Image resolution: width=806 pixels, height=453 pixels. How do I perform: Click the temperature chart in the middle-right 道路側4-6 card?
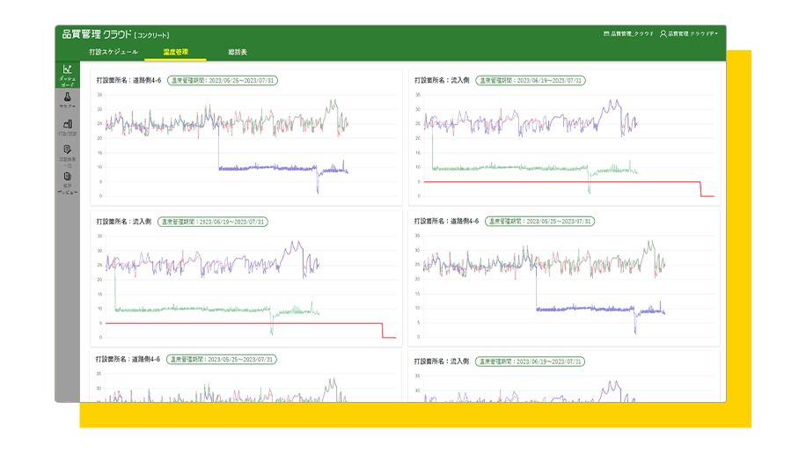point(564,286)
